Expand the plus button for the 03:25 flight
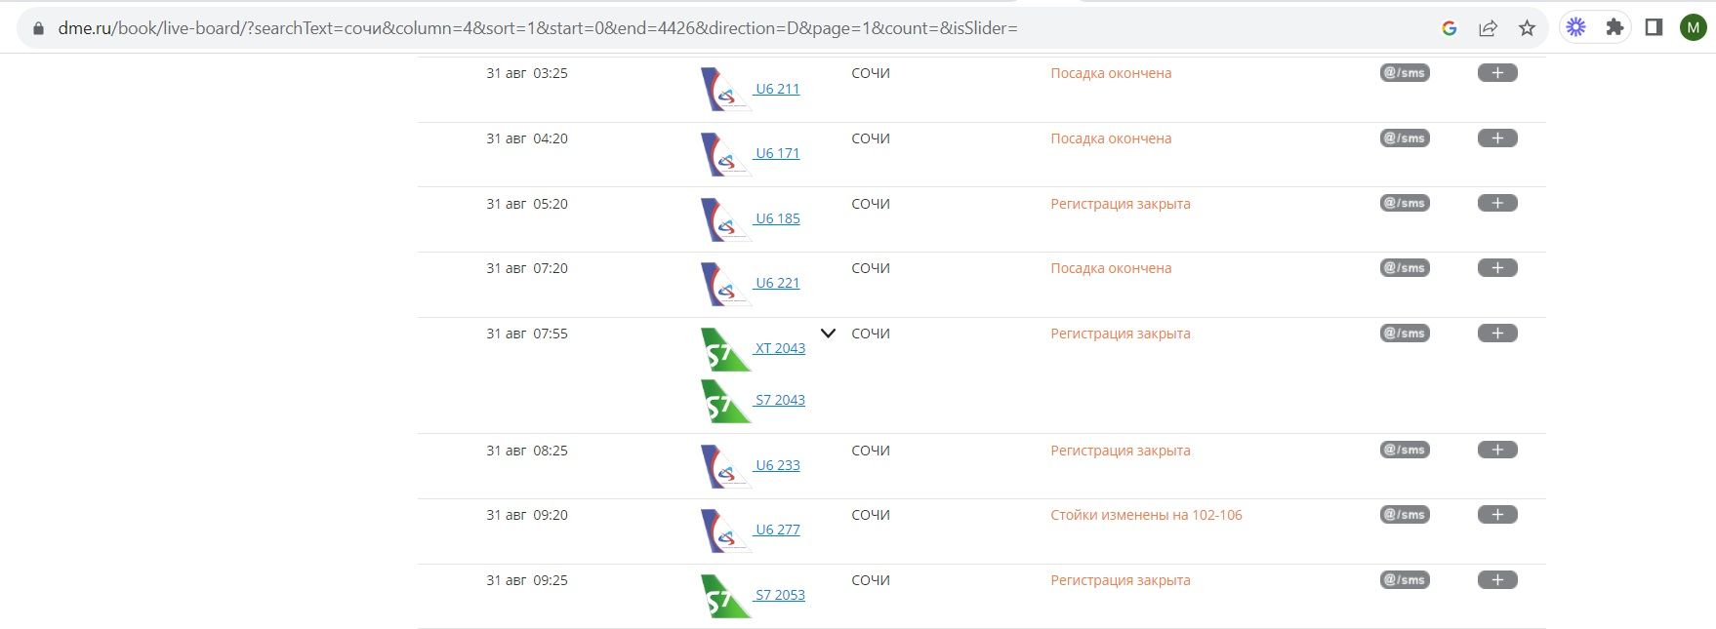Image resolution: width=1716 pixels, height=629 pixels. click(1496, 73)
